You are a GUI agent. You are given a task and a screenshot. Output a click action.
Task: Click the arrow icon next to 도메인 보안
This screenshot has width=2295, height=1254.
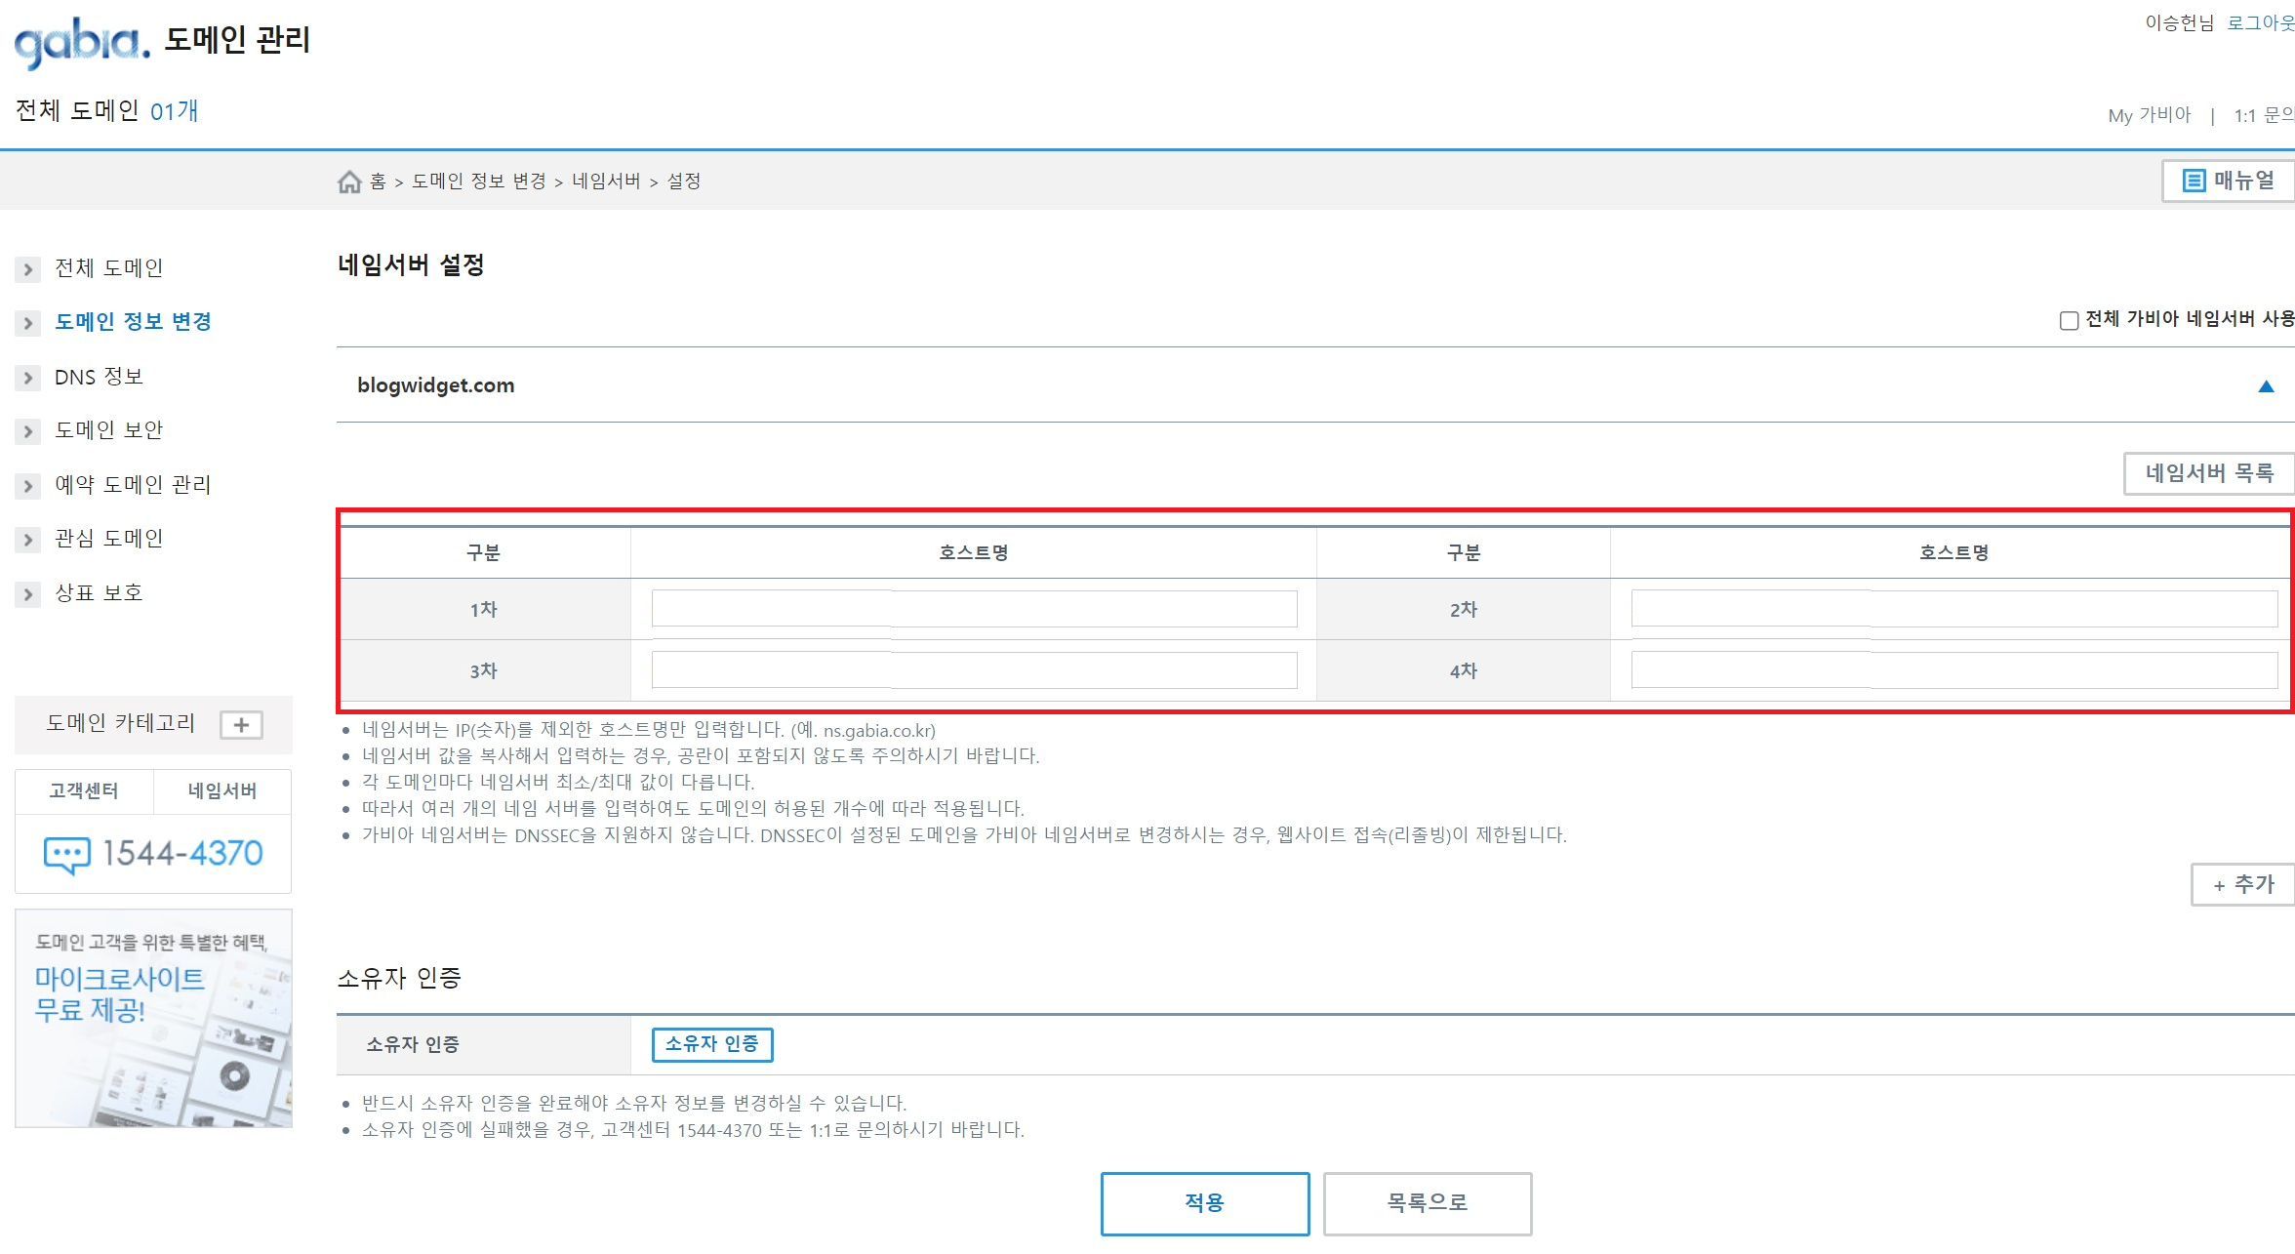point(27,431)
